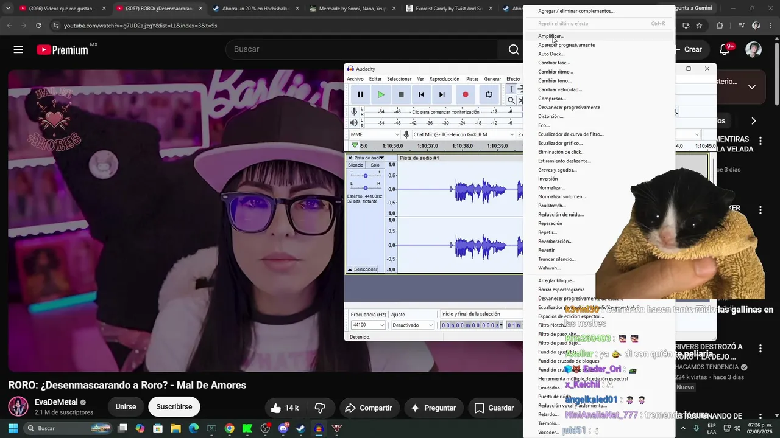
Task: Open the MME audio host dropdown
Action: [x=375, y=134]
